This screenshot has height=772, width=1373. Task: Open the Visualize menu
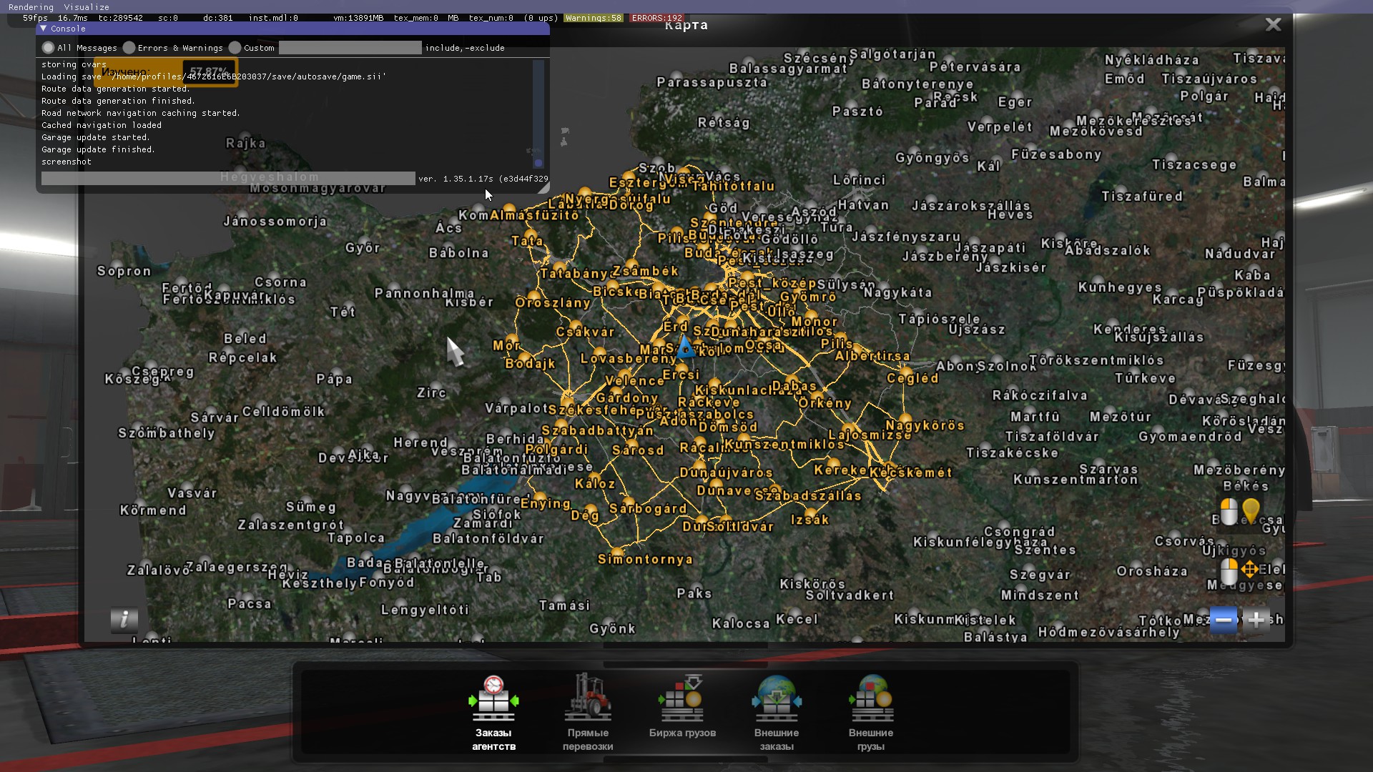[x=87, y=7]
